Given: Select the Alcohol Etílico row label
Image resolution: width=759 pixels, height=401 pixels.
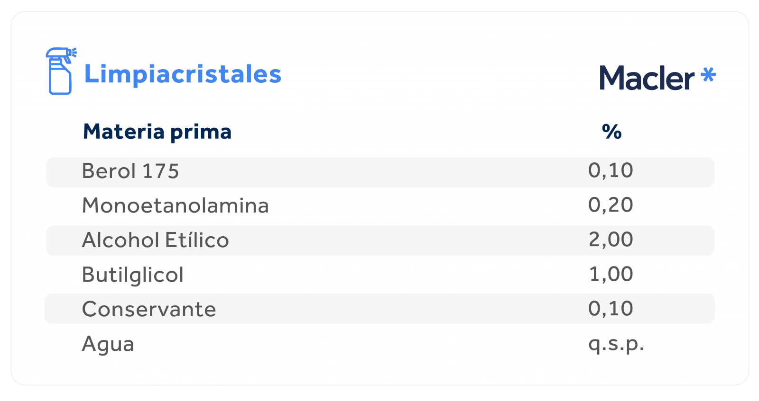Looking at the screenshot, I should pyautogui.click(x=155, y=240).
